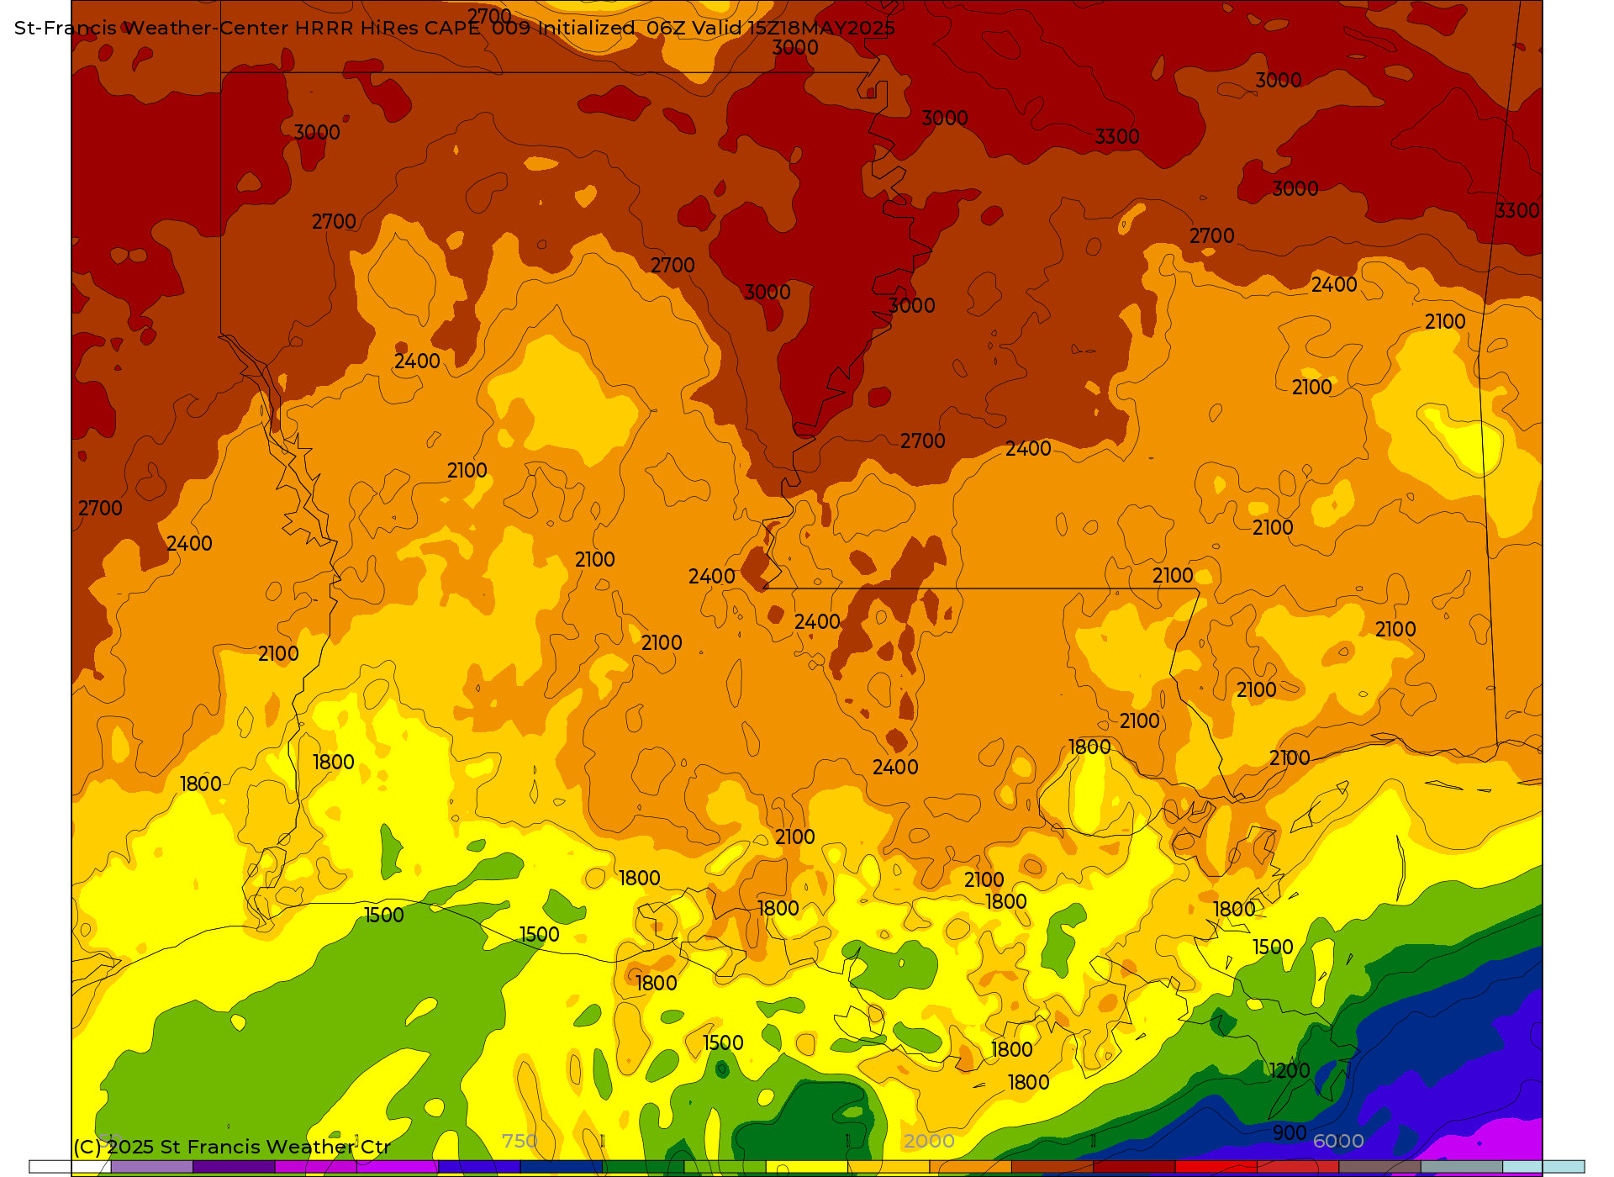This screenshot has width=1614, height=1177.
Task: Choose the gold swatch in the color bar
Action: click(x=889, y=1167)
